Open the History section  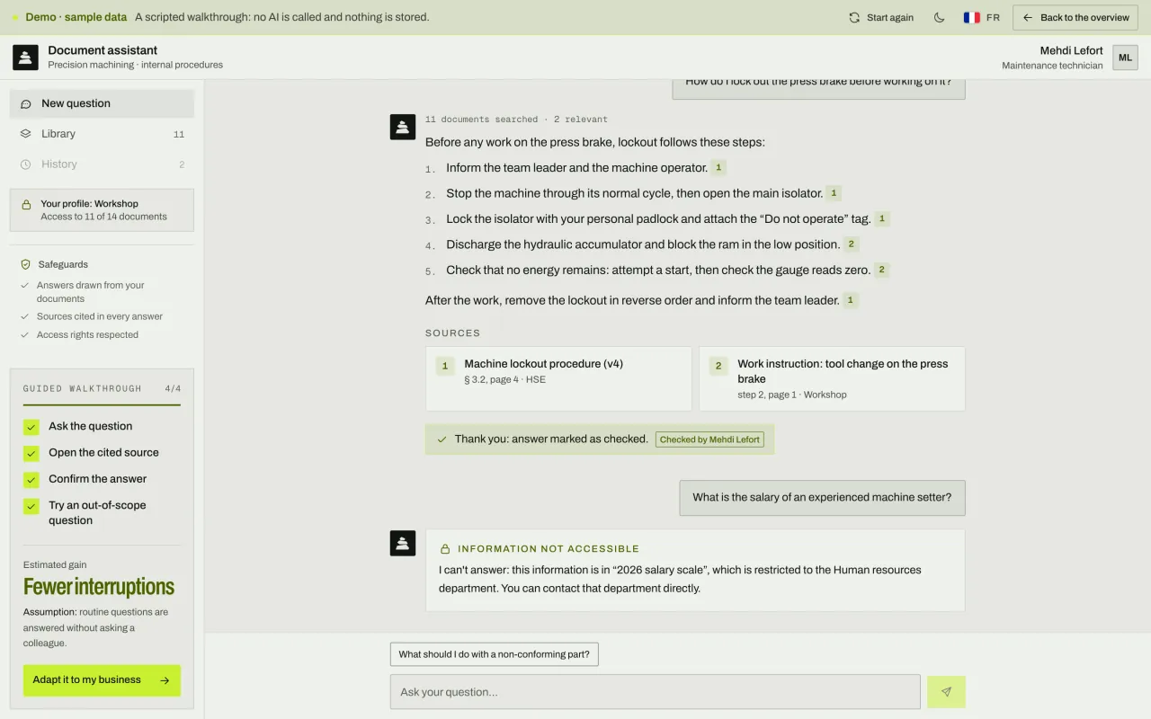click(x=102, y=164)
